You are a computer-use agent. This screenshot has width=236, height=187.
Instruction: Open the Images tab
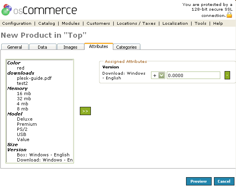70,47
